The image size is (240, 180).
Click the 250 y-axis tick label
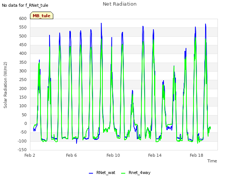[23, 80]
